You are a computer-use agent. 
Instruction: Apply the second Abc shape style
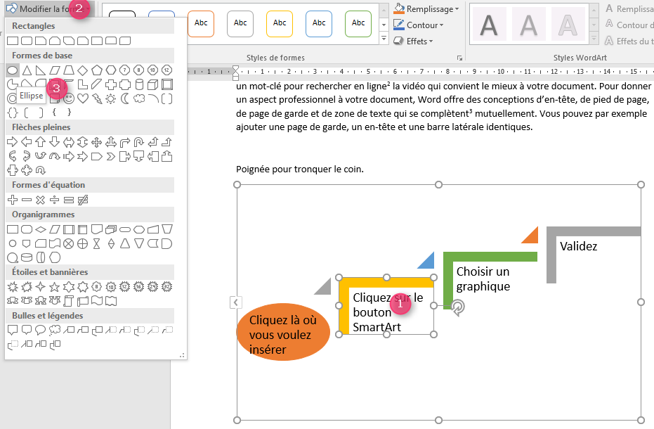pyautogui.click(x=240, y=23)
